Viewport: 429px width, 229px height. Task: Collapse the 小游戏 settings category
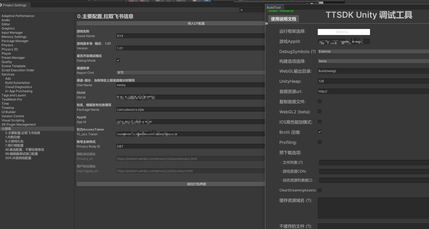click(x=6, y=129)
